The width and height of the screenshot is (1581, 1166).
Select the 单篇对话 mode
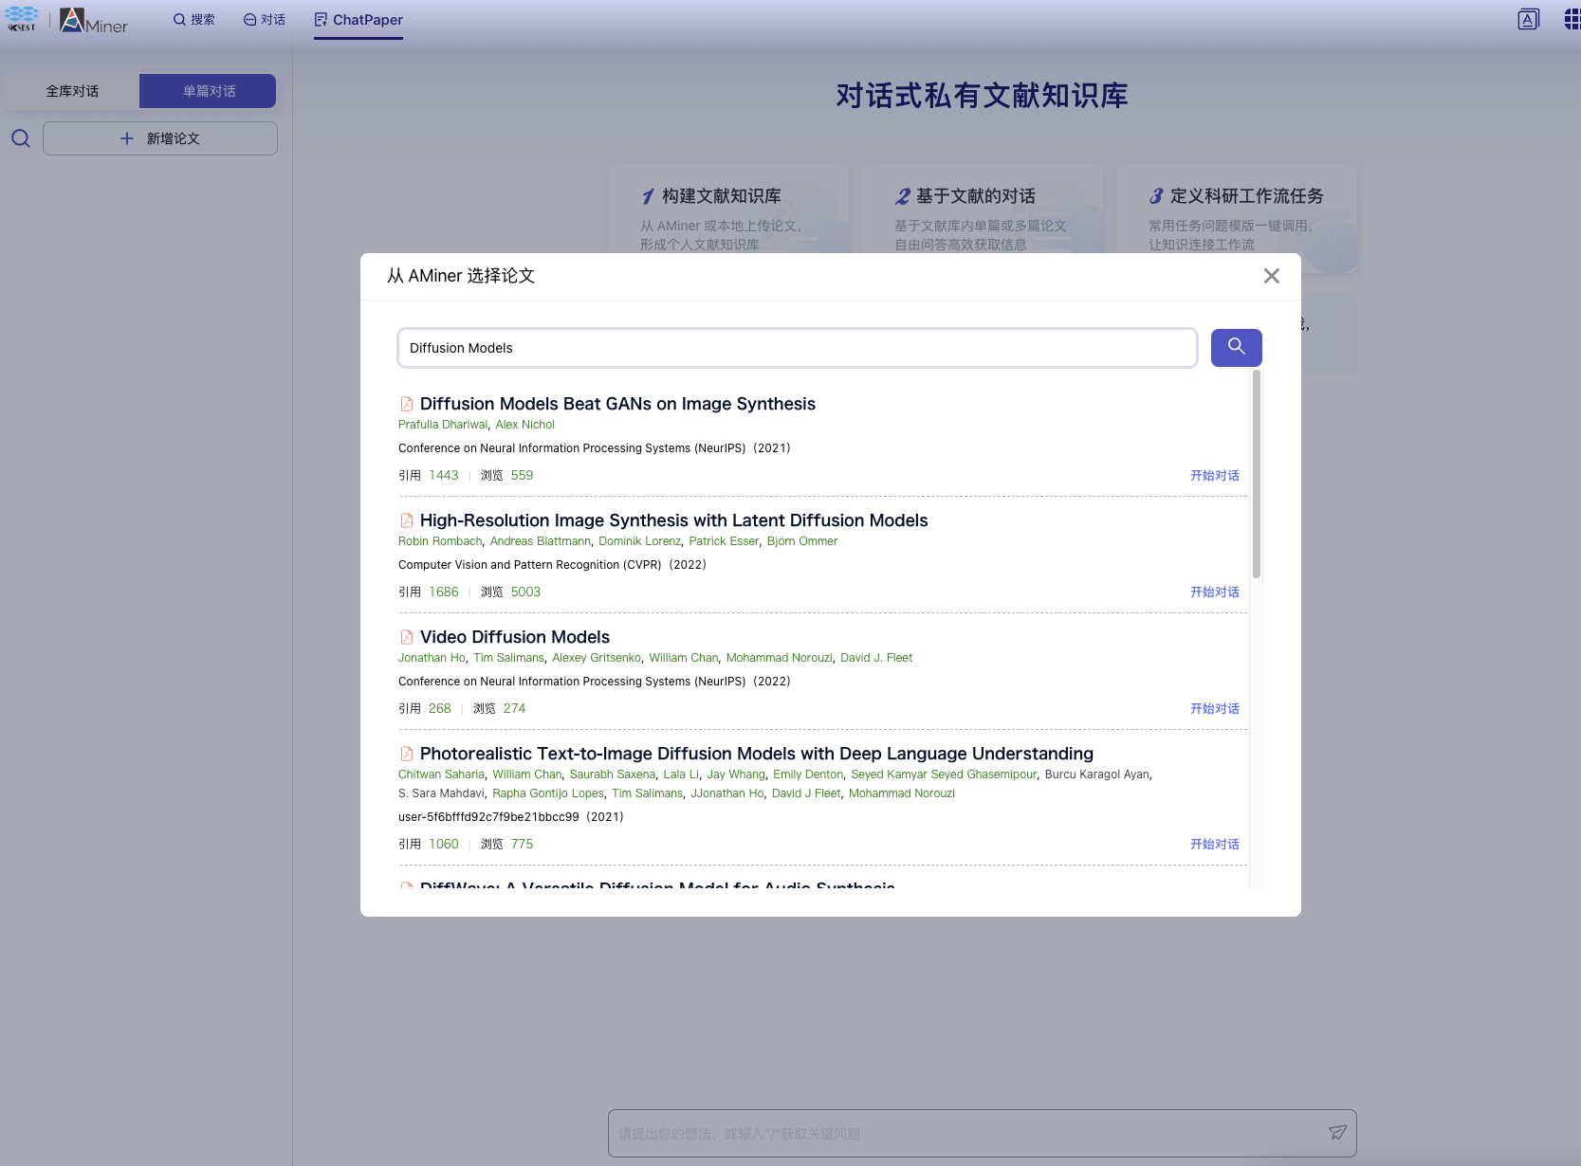click(x=208, y=90)
